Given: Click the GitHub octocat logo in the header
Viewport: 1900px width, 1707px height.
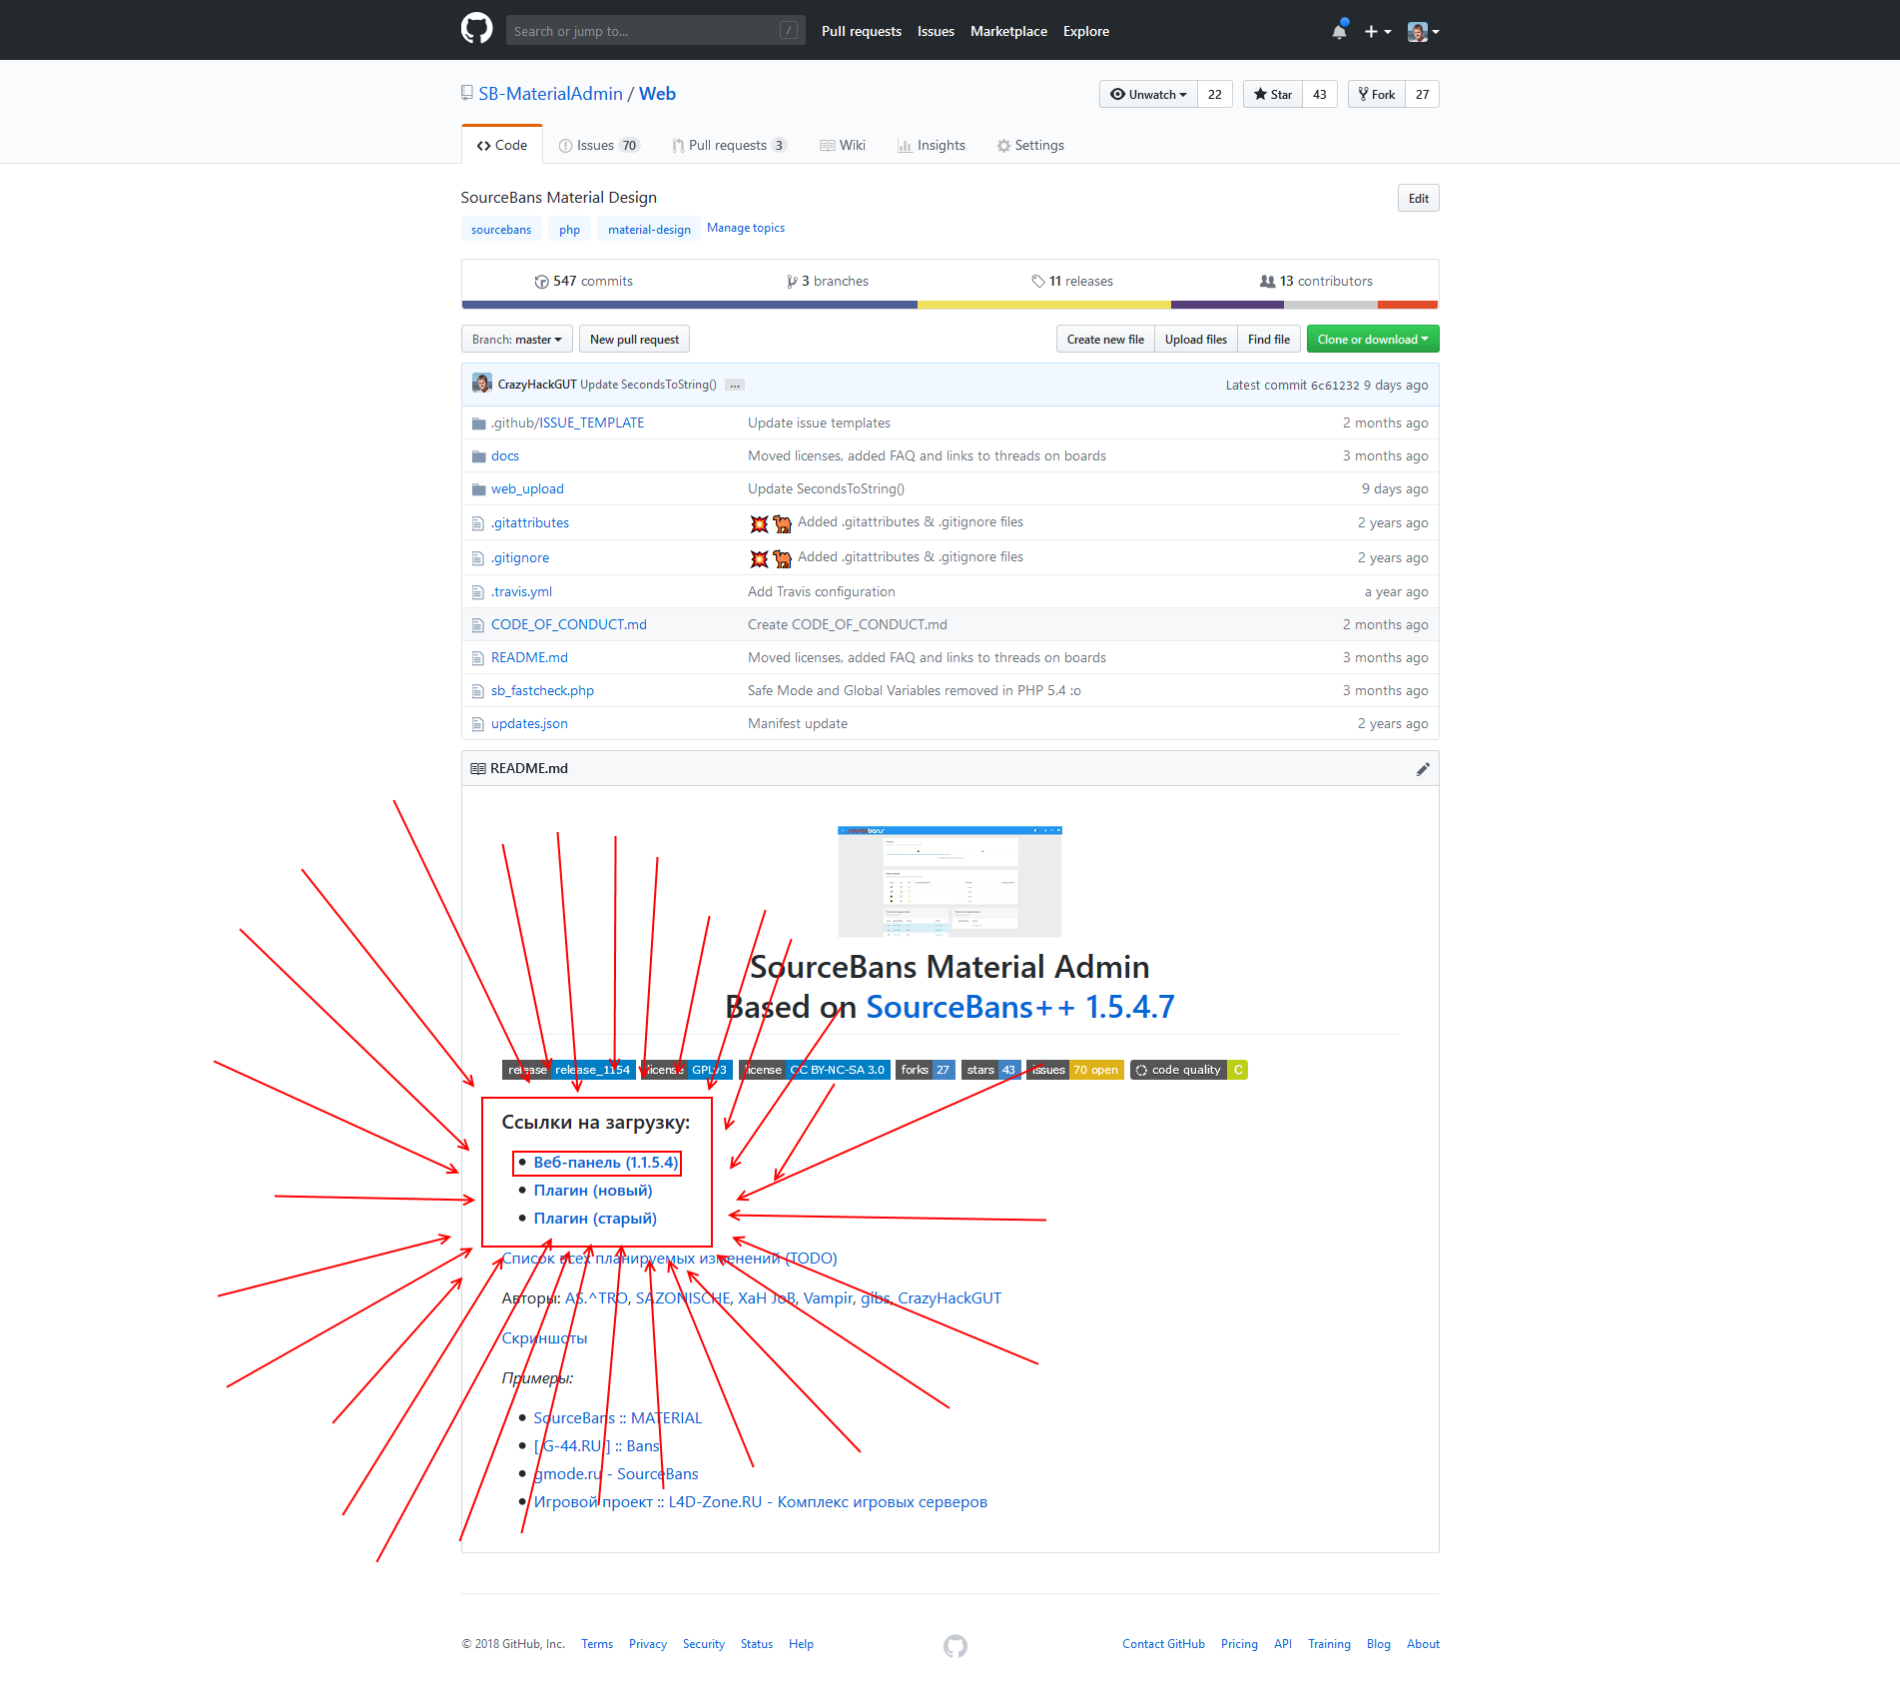Looking at the screenshot, I should [x=477, y=29].
